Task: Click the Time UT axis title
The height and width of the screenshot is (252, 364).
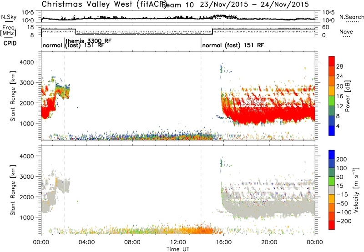Action: coord(178,249)
